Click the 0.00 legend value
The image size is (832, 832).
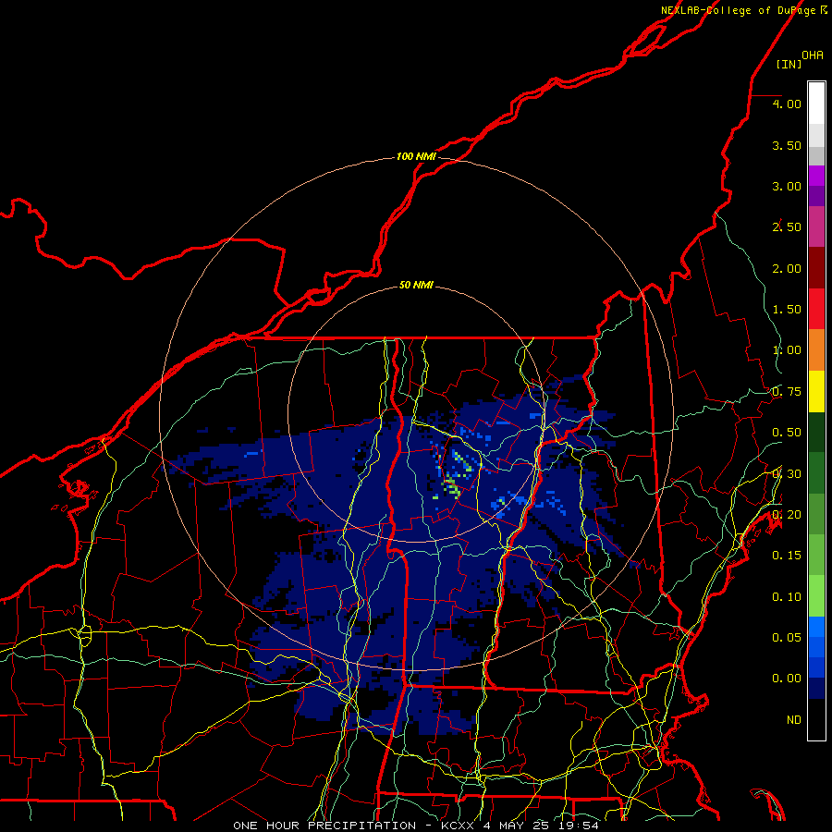[x=787, y=679]
